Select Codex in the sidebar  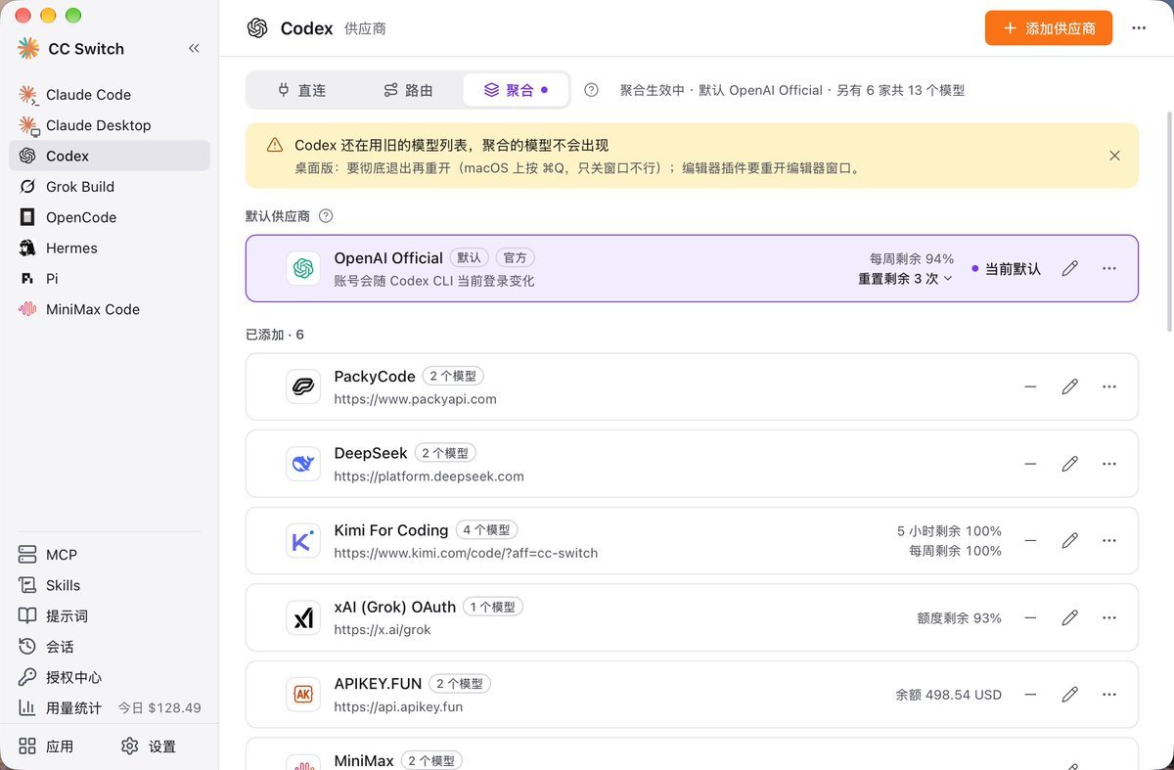(x=110, y=156)
